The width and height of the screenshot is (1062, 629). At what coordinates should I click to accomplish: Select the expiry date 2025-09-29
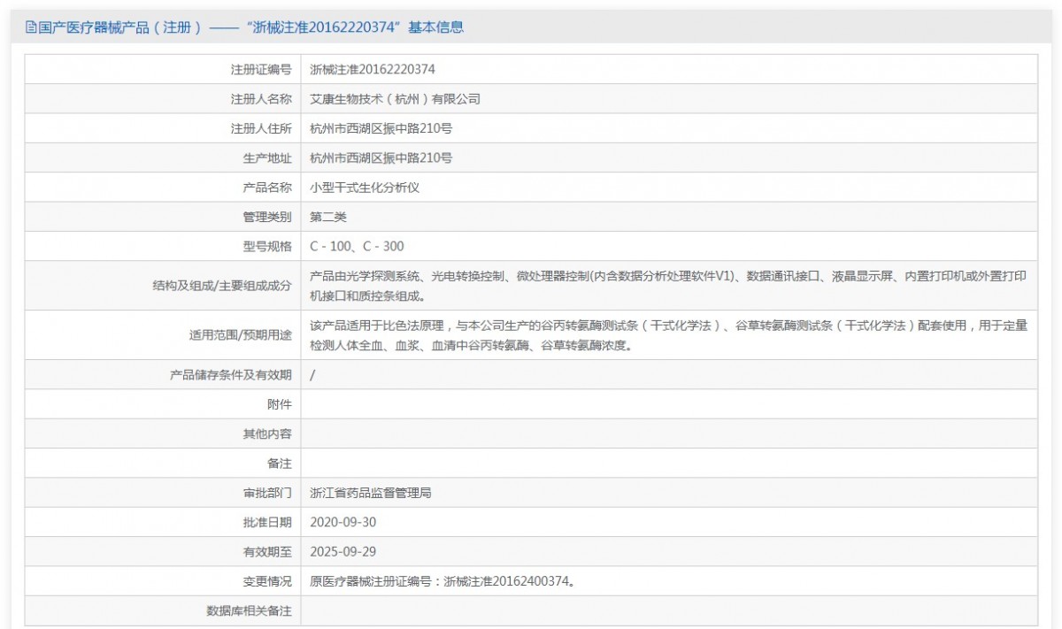[343, 552]
